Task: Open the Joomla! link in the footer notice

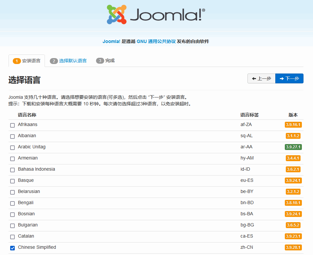Action: point(111,41)
